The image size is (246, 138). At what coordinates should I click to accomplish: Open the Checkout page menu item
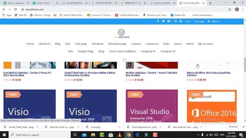click(x=117, y=44)
